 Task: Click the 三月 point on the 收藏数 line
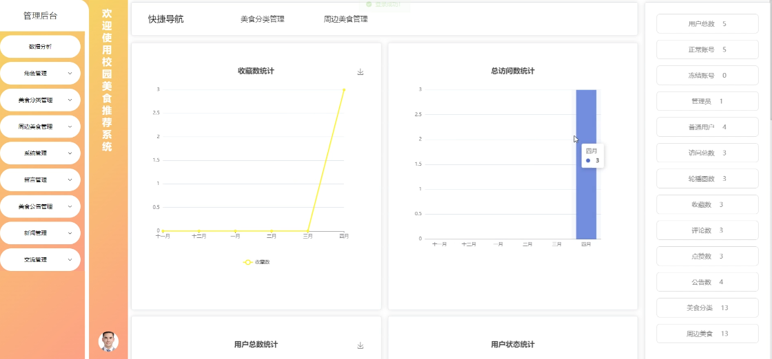pos(307,231)
